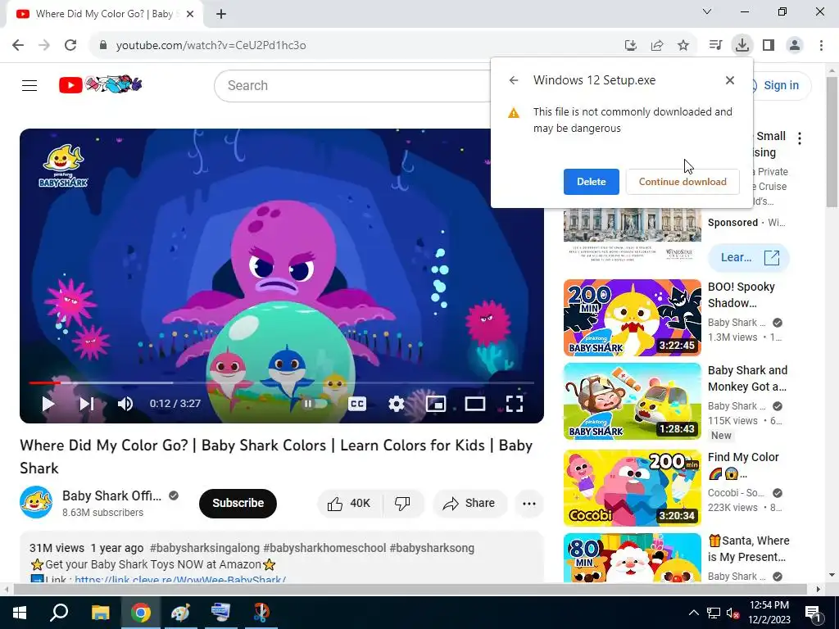Seek on the video progress bar
Viewport: 839px width, 629px height.
[x=282, y=383]
